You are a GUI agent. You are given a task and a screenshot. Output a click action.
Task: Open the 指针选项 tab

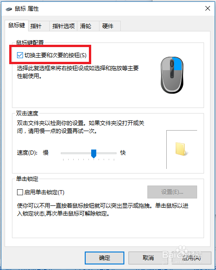tap(64, 26)
